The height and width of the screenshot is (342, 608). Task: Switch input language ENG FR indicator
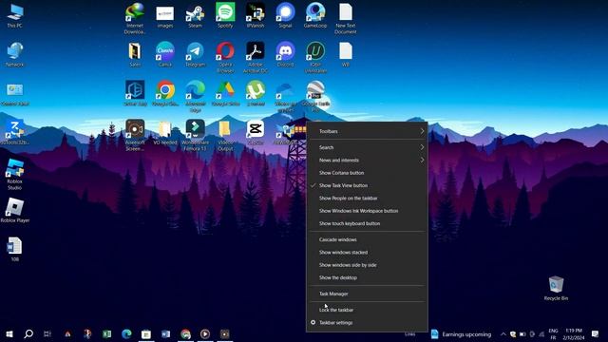click(x=553, y=333)
